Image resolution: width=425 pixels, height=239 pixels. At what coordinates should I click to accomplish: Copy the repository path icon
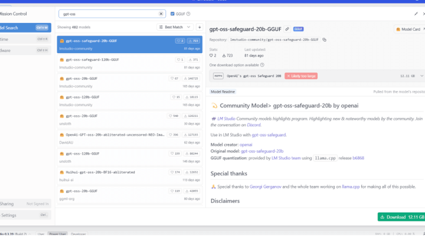coord(324,40)
